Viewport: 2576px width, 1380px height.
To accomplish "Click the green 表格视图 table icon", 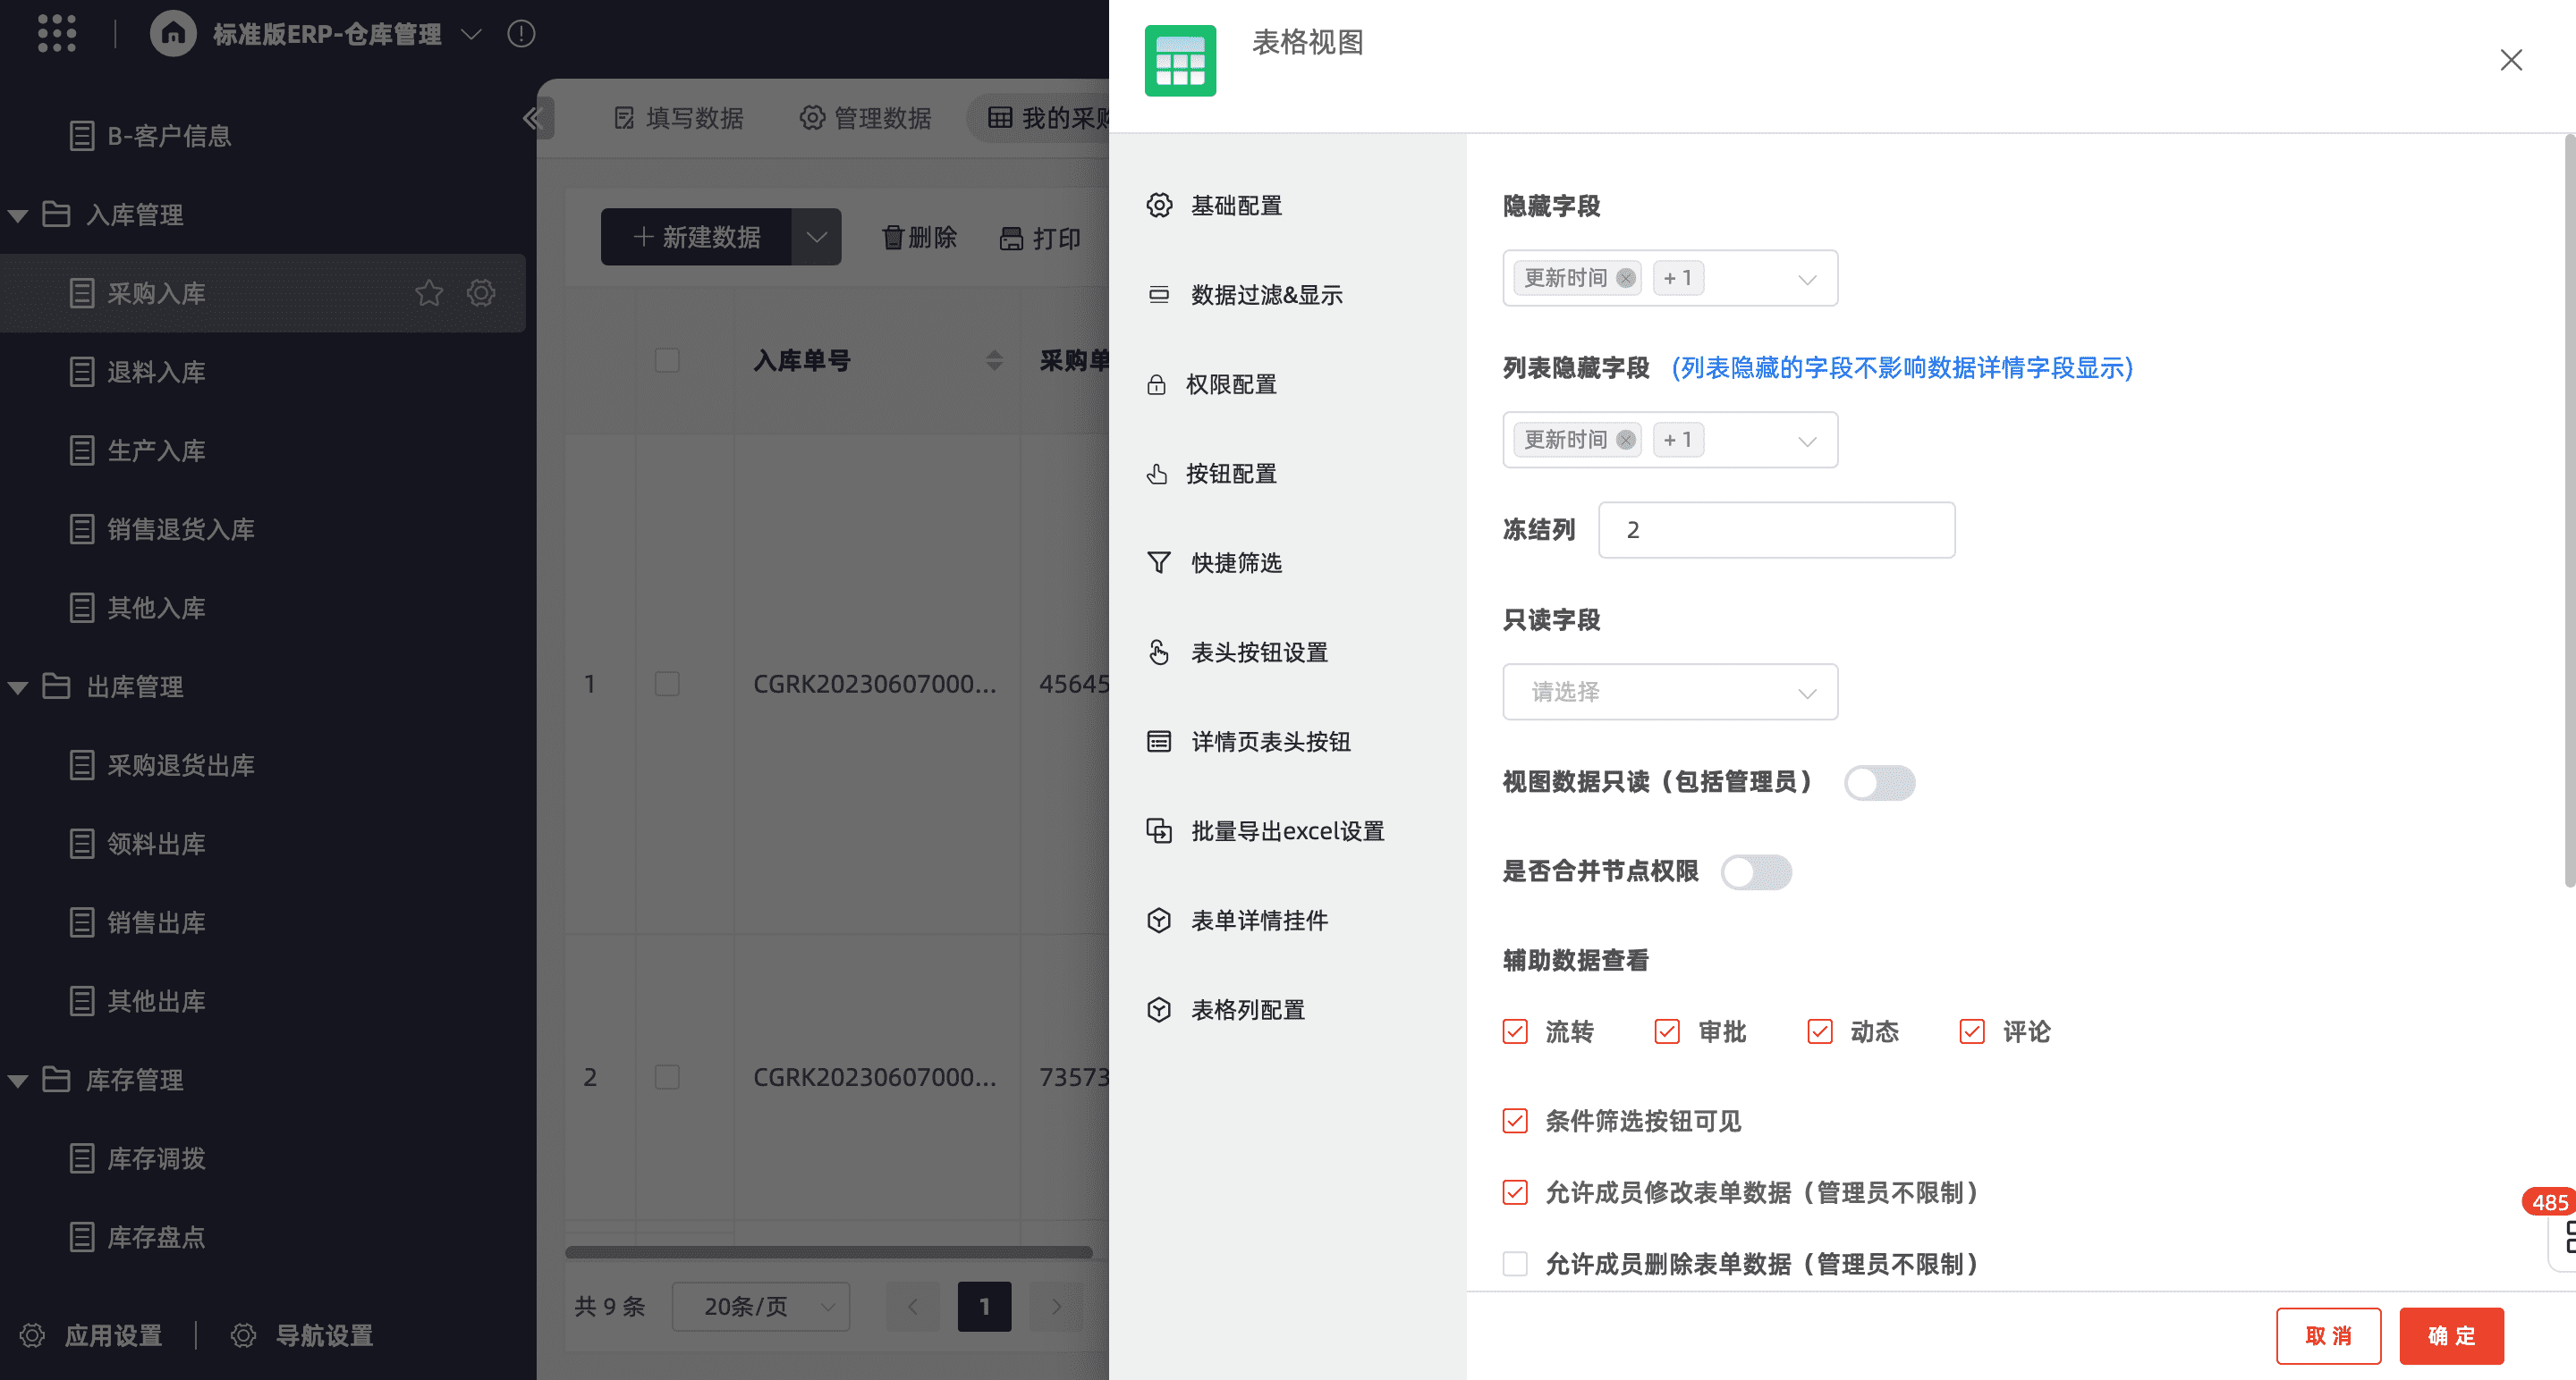I will pos(1180,61).
